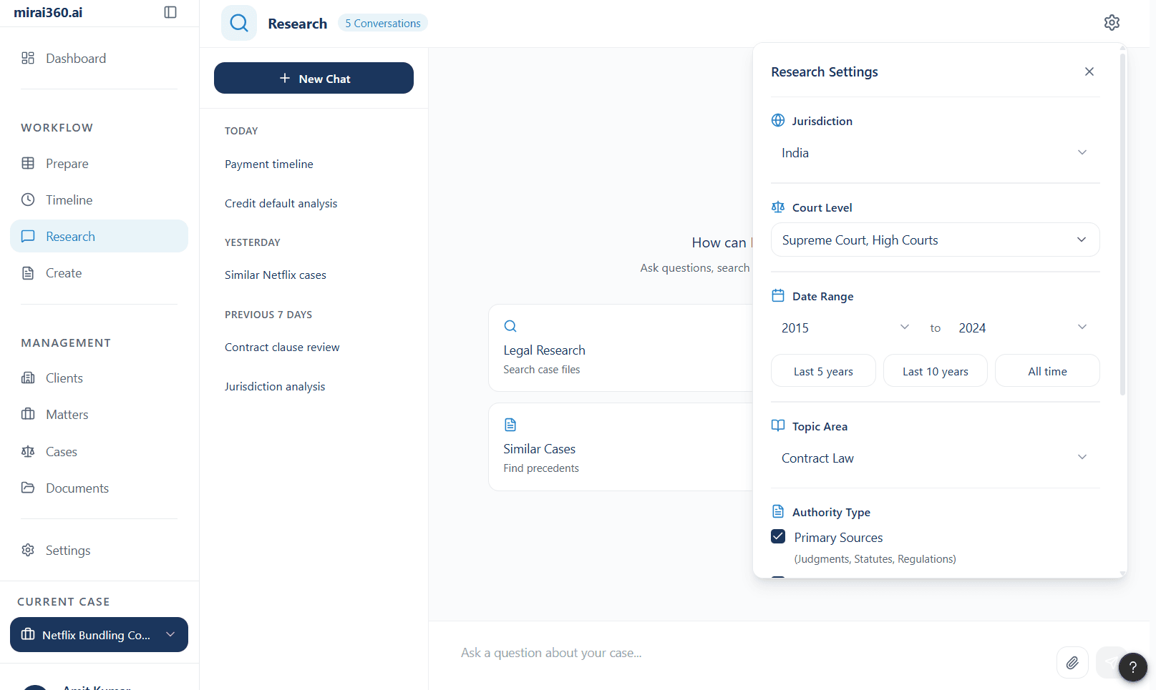
Task: Click the Research magnifier icon in header
Action: (x=239, y=23)
